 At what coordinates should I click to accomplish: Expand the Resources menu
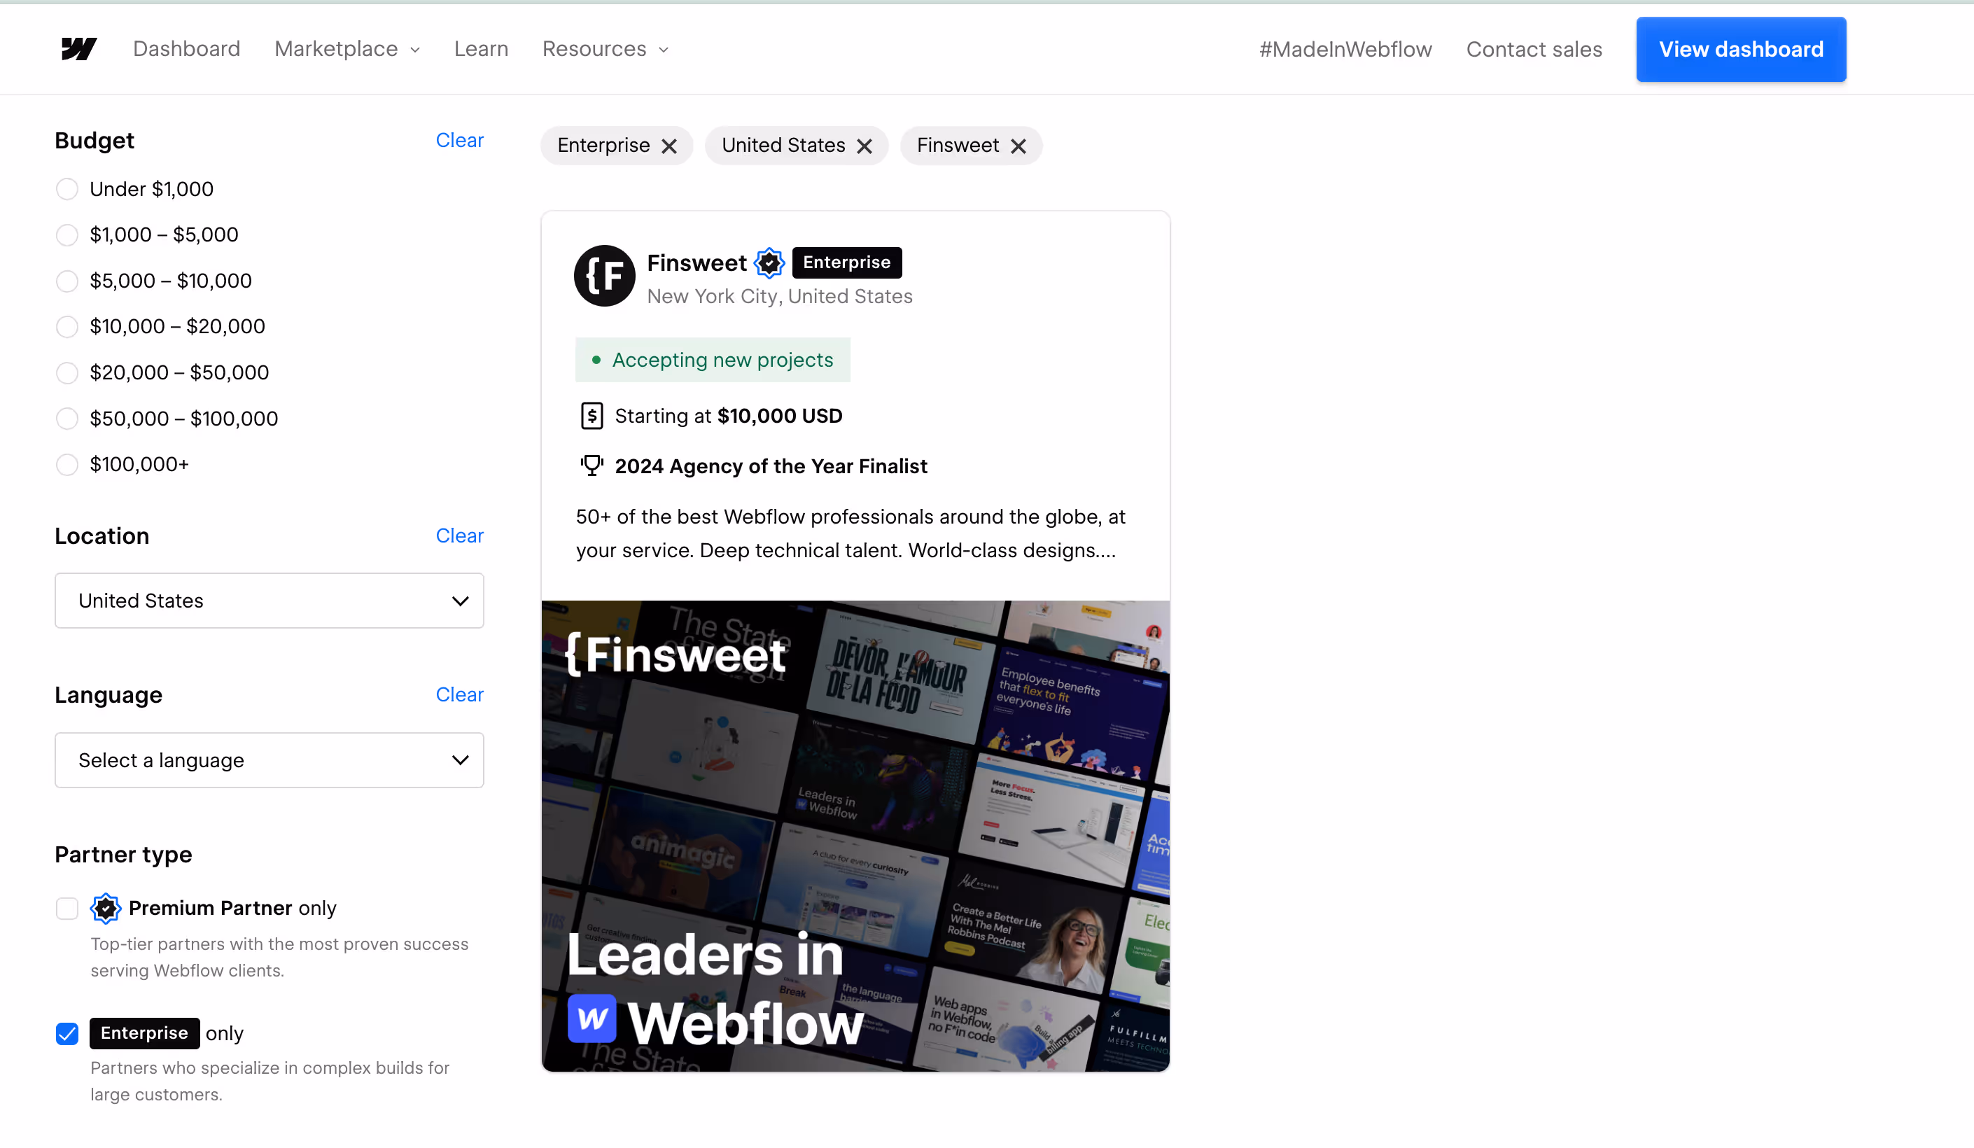(x=605, y=48)
